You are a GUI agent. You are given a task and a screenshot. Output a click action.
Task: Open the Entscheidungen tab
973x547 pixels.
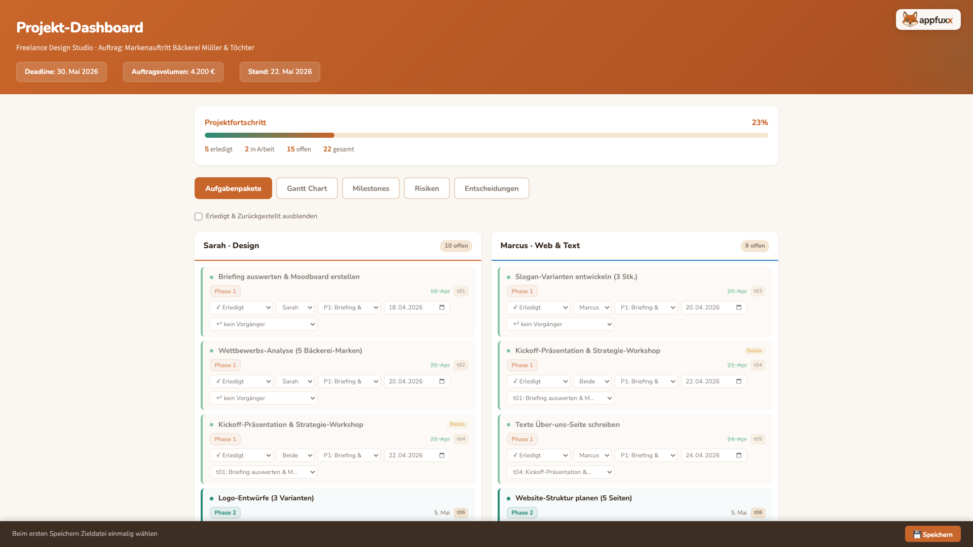point(491,188)
